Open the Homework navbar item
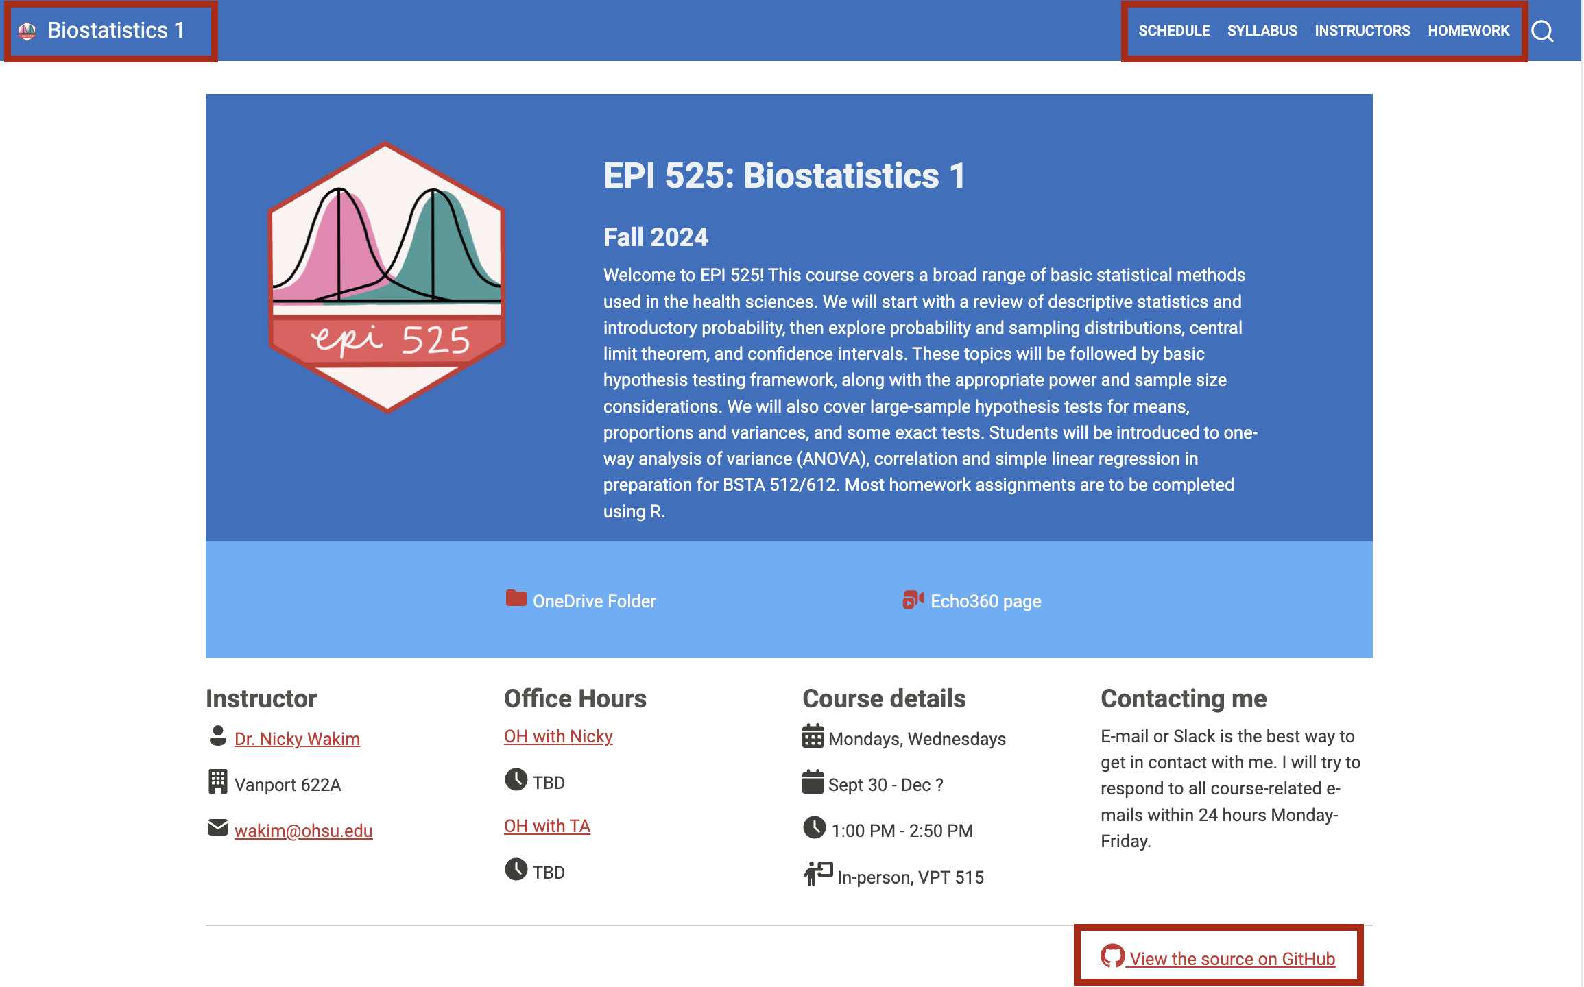1584x987 pixels. pos(1468,31)
